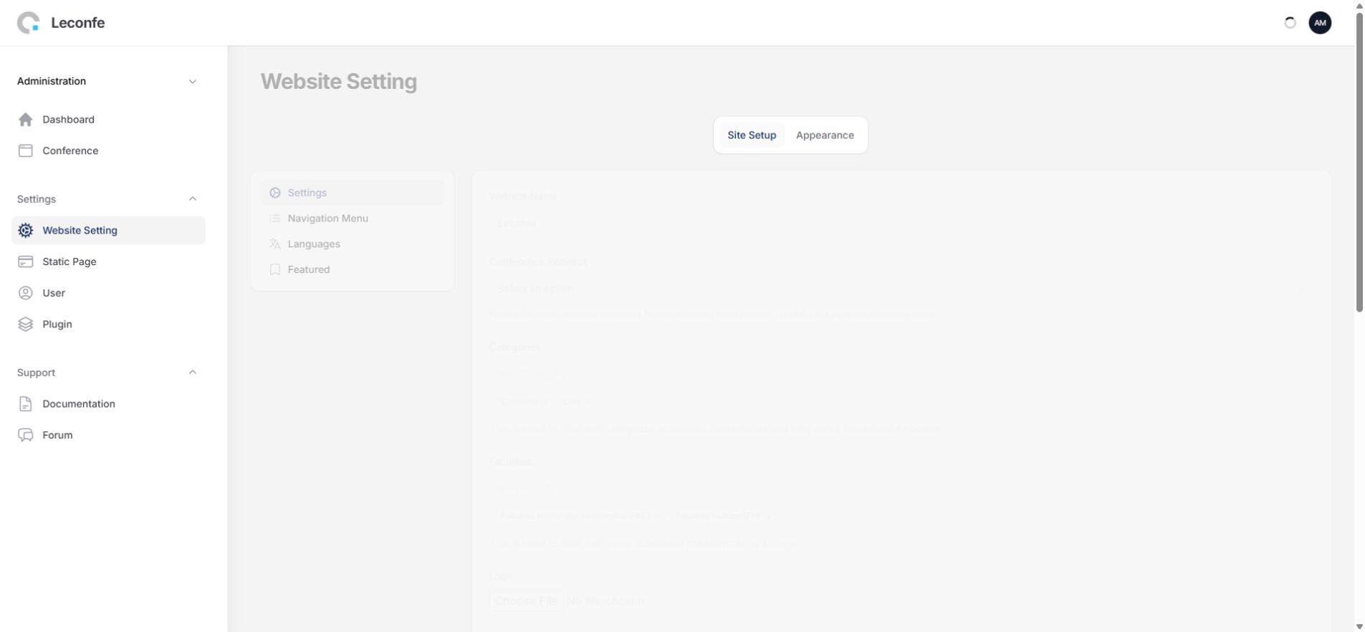Screen dimensions: 1365x632
Task: Switch to the Appearance tab
Action: pyautogui.click(x=825, y=135)
